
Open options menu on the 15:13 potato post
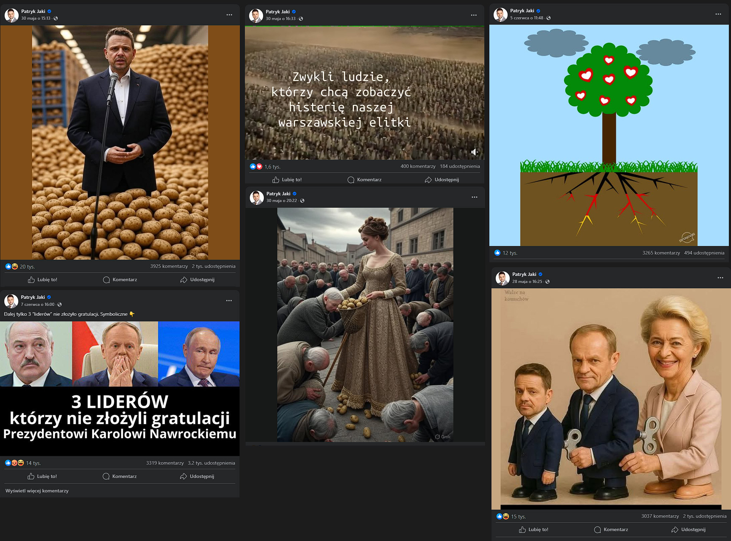229,15
